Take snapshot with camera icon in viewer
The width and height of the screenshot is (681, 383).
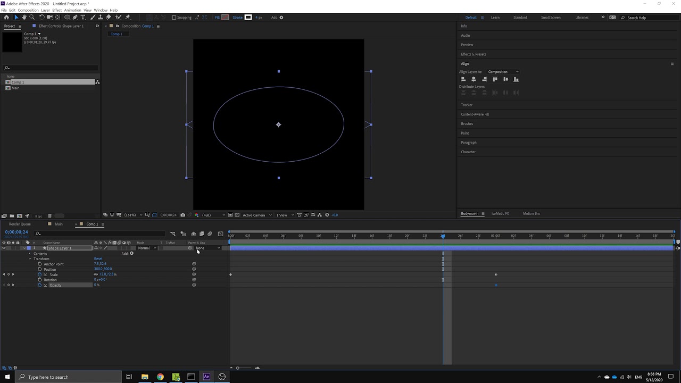(182, 215)
